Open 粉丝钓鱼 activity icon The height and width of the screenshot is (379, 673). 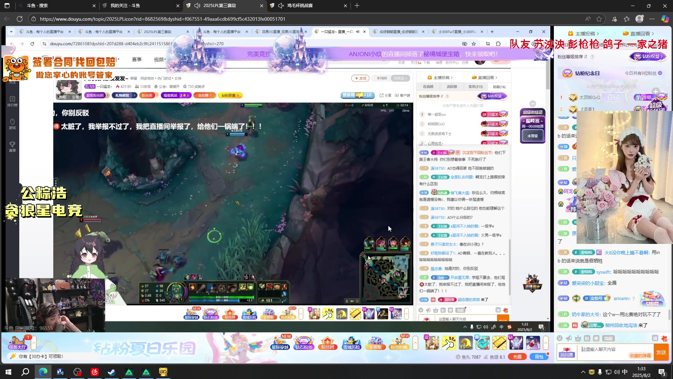click(x=399, y=343)
